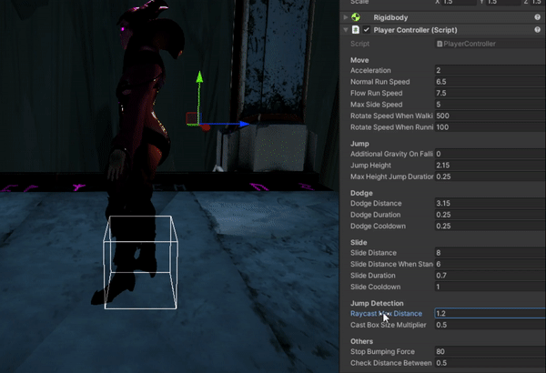Screen dimensions: 546x373
Task: Grab the blue Z-axis gizmo arrow
Action: click(x=244, y=124)
